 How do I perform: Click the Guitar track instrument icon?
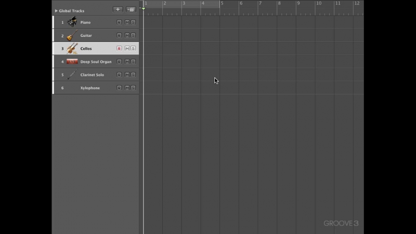point(72,36)
